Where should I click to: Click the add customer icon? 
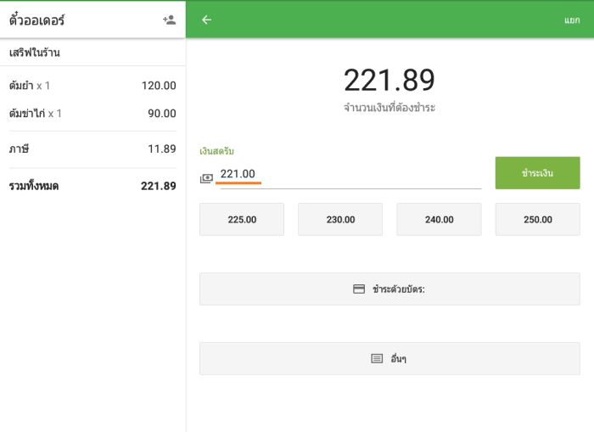coord(169,20)
